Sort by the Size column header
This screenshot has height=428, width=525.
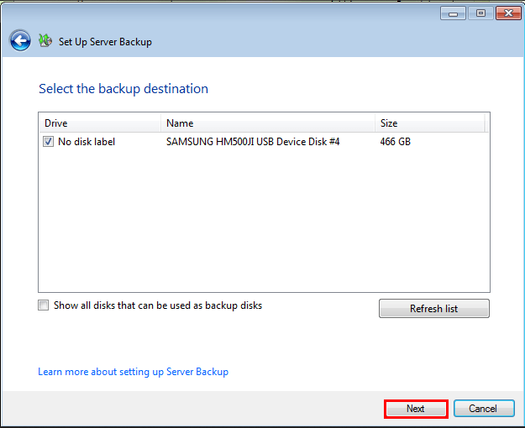pyautogui.click(x=428, y=123)
